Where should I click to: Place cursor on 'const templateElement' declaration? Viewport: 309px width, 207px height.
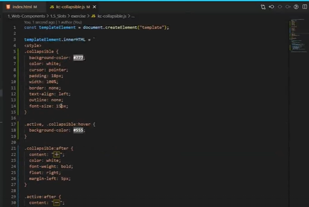tap(50, 27)
